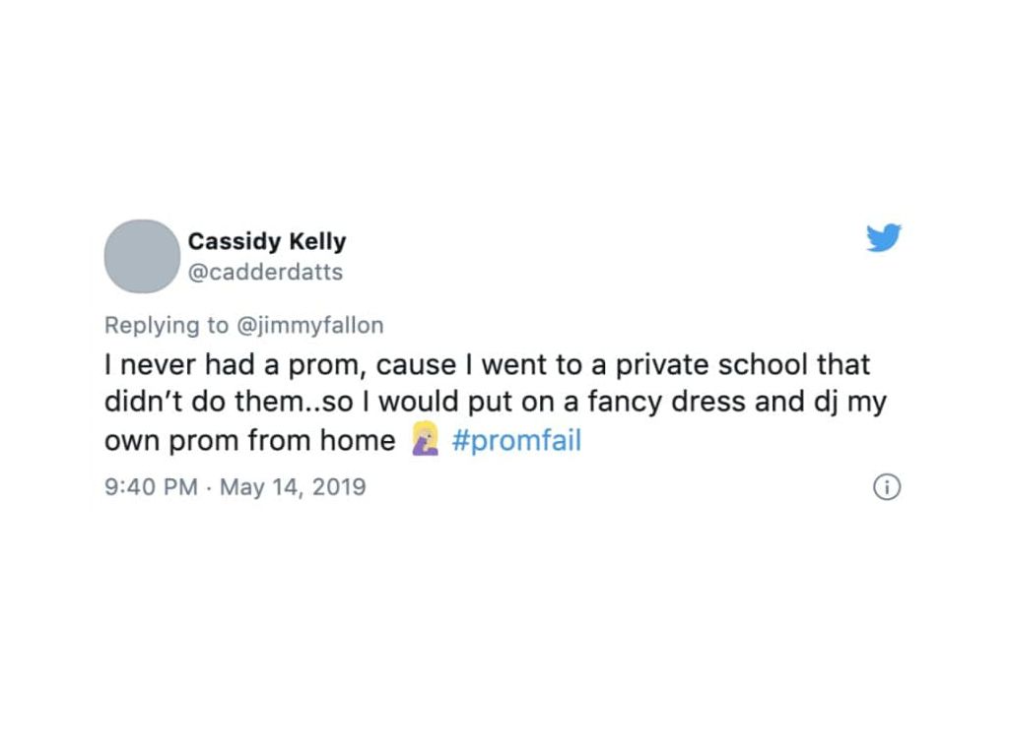Select the gray circular profile picture

(141, 256)
